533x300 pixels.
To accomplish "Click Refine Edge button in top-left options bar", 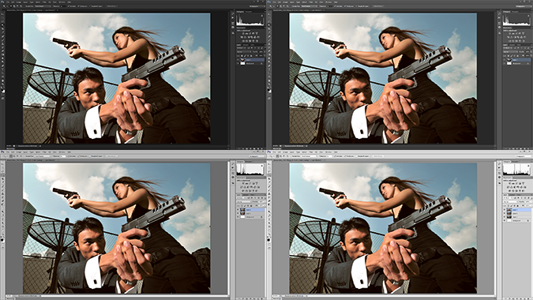I will (x=112, y=6).
